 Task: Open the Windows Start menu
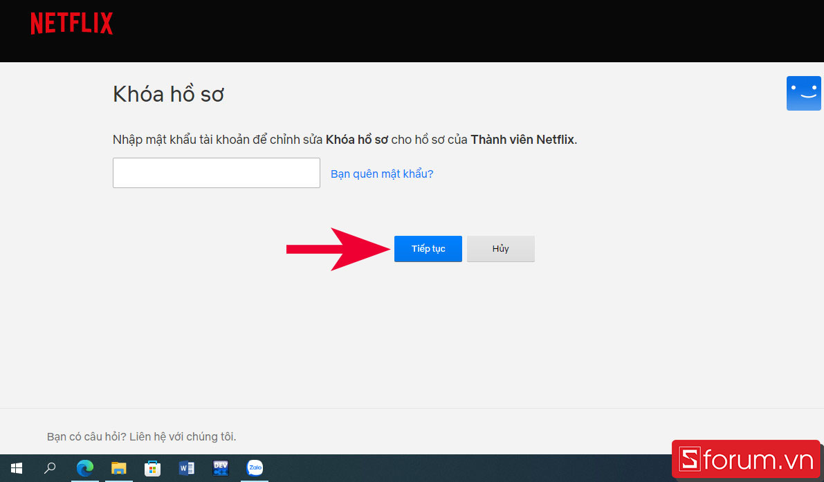click(x=17, y=467)
